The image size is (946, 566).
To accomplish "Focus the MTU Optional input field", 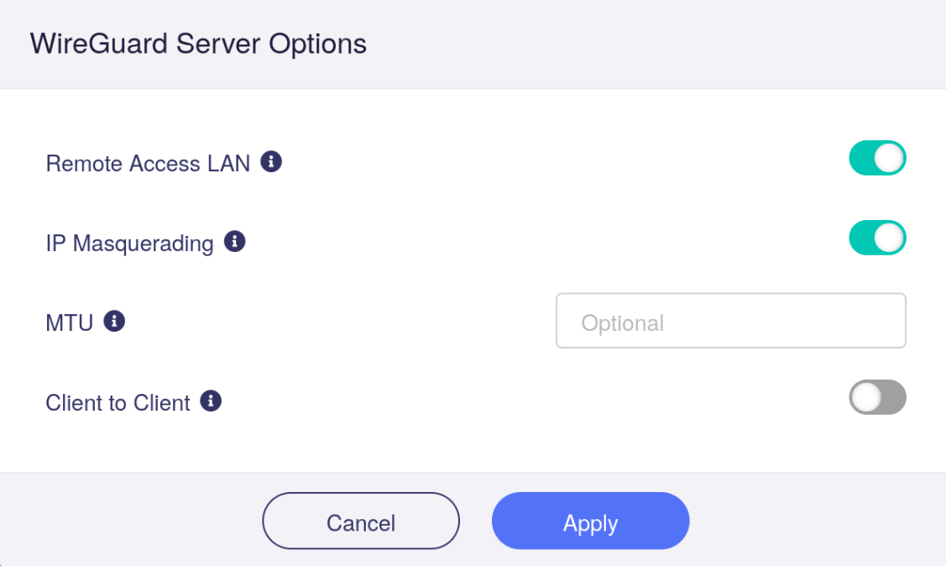I will pos(730,321).
